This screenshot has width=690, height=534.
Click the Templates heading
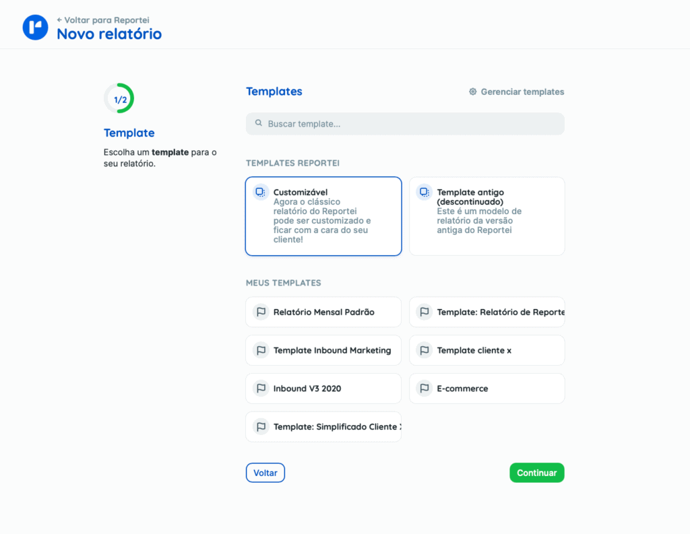(274, 92)
